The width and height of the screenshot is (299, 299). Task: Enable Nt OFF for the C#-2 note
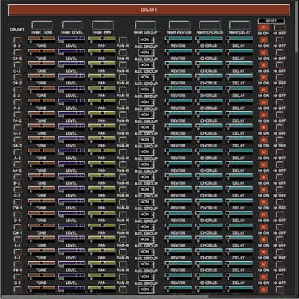280,52
